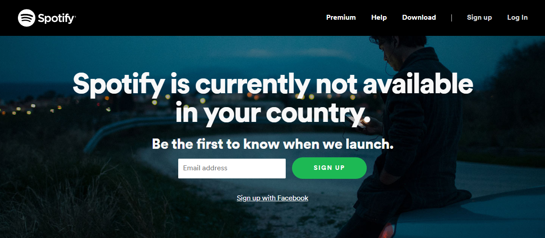Choose Sign up with Facebook link
Viewport: 545px width, 238px height.
272,198
